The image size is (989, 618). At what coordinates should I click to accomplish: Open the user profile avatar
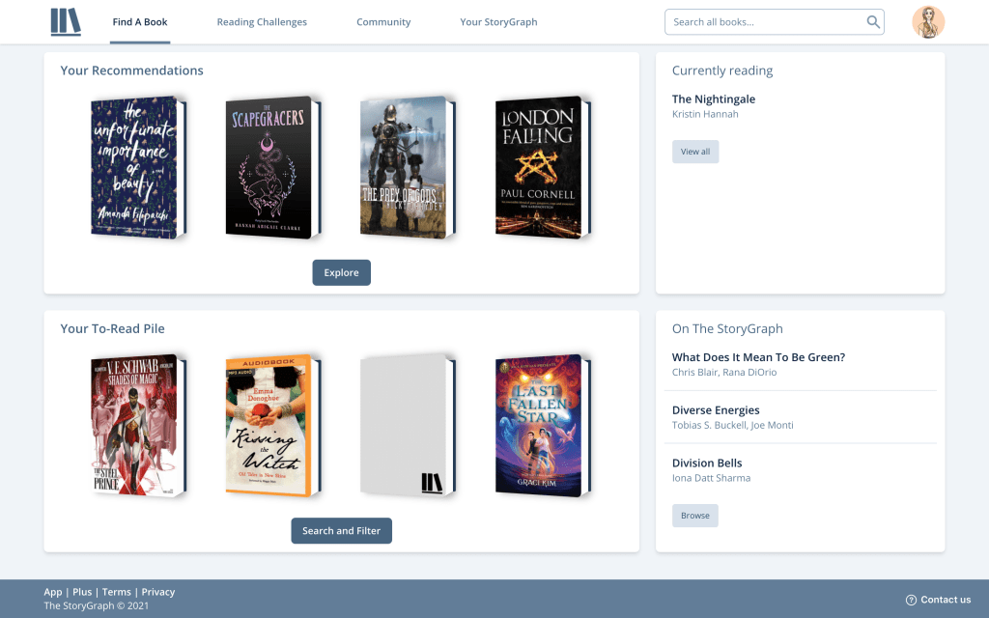point(927,22)
